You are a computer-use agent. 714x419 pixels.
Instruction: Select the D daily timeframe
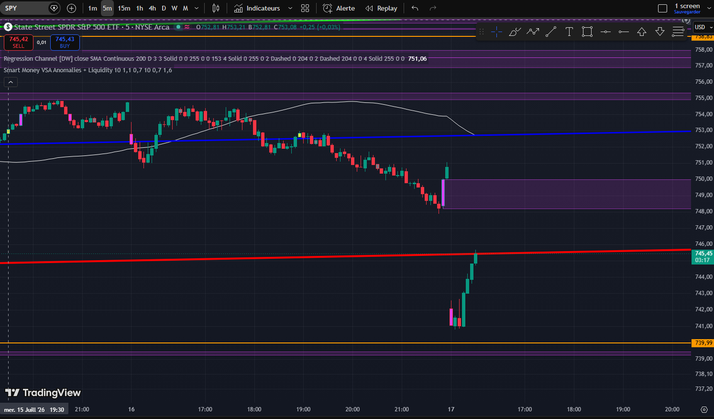tap(164, 8)
